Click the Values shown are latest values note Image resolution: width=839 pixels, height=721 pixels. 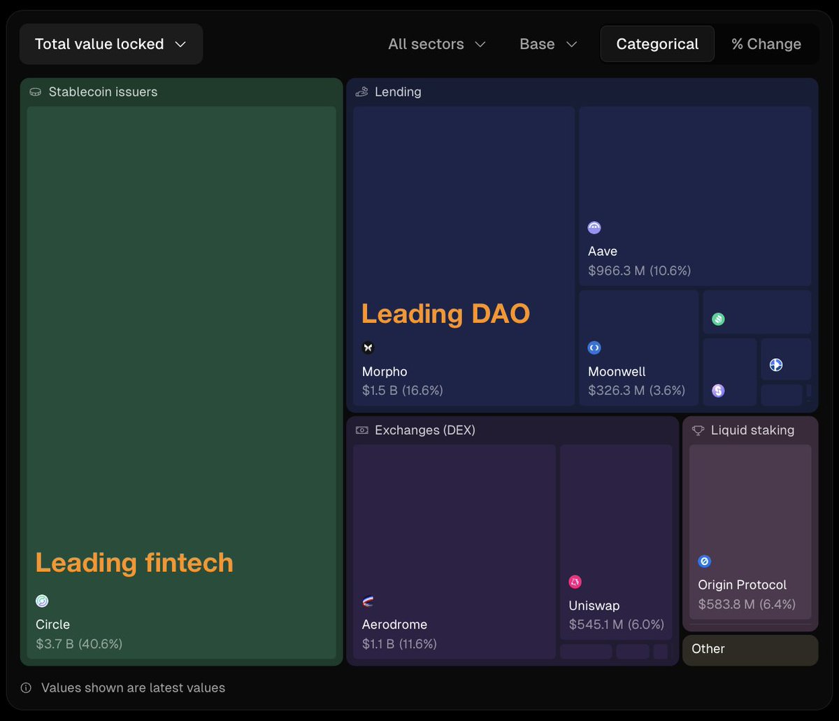pos(134,688)
